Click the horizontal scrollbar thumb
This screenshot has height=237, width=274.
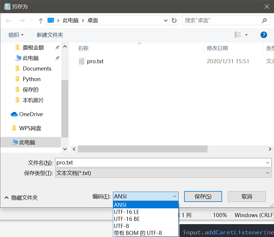[143, 149]
